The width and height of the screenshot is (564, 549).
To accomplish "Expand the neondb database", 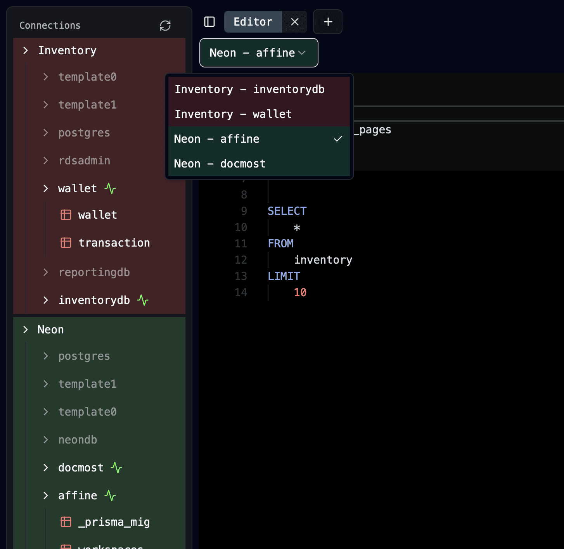I will click(x=46, y=440).
